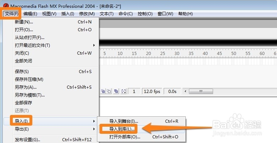Select 全部关闭 menu entry

tap(51, 61)
